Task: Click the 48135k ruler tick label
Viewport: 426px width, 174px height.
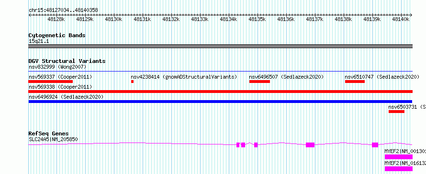Action: (257, 20)
